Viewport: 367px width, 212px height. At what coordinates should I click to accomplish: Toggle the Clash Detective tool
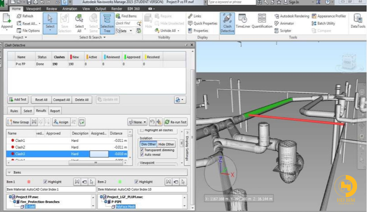(x=227, y=23)
